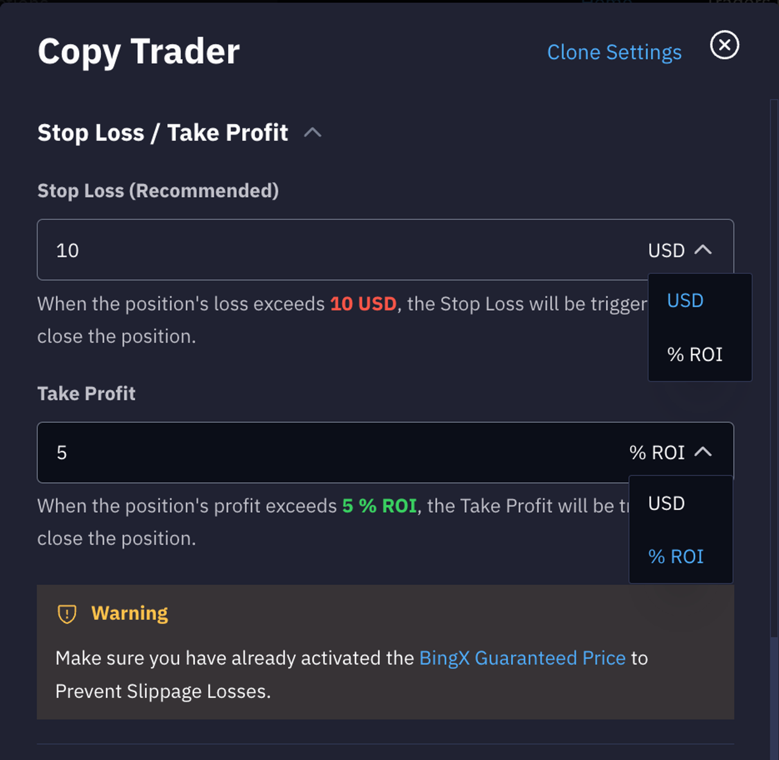Screen dimensions: 779x760
Task: Collapse the Stop Loss / Take Profit section
Action: click(312, 133)
